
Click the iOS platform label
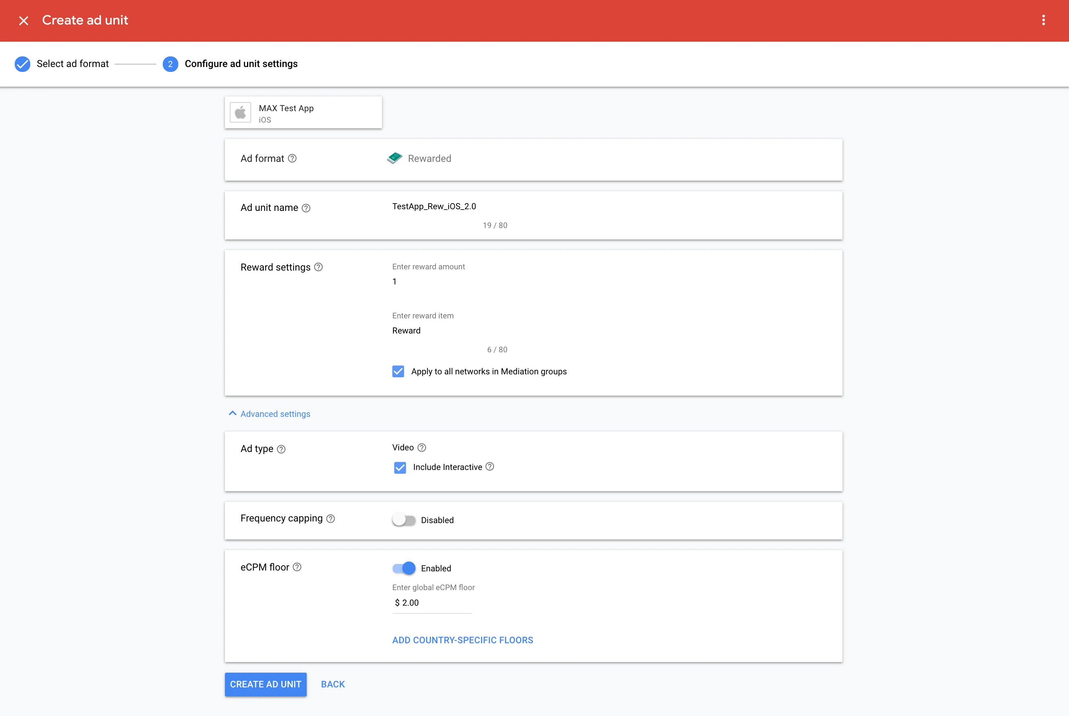tap(265, 120)
